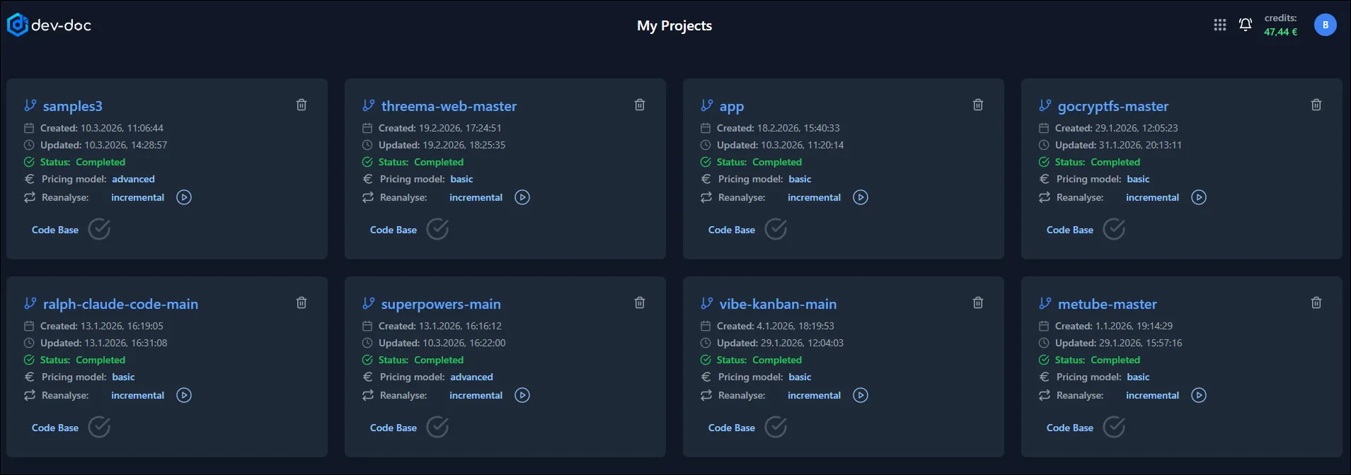Delete the metube-master project

(x=1316, y=303)
